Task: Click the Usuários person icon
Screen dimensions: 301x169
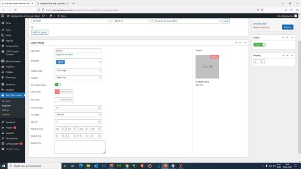Action: [x=3, y=133]
